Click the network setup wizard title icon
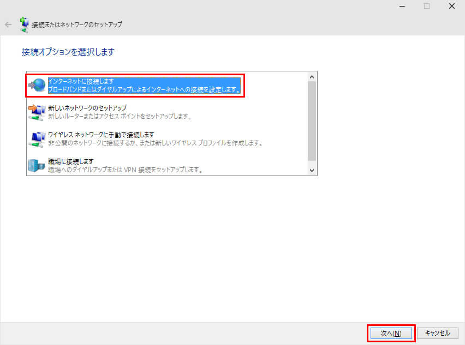The width and height of the screenshot is (465, 345). click(24, 25)
